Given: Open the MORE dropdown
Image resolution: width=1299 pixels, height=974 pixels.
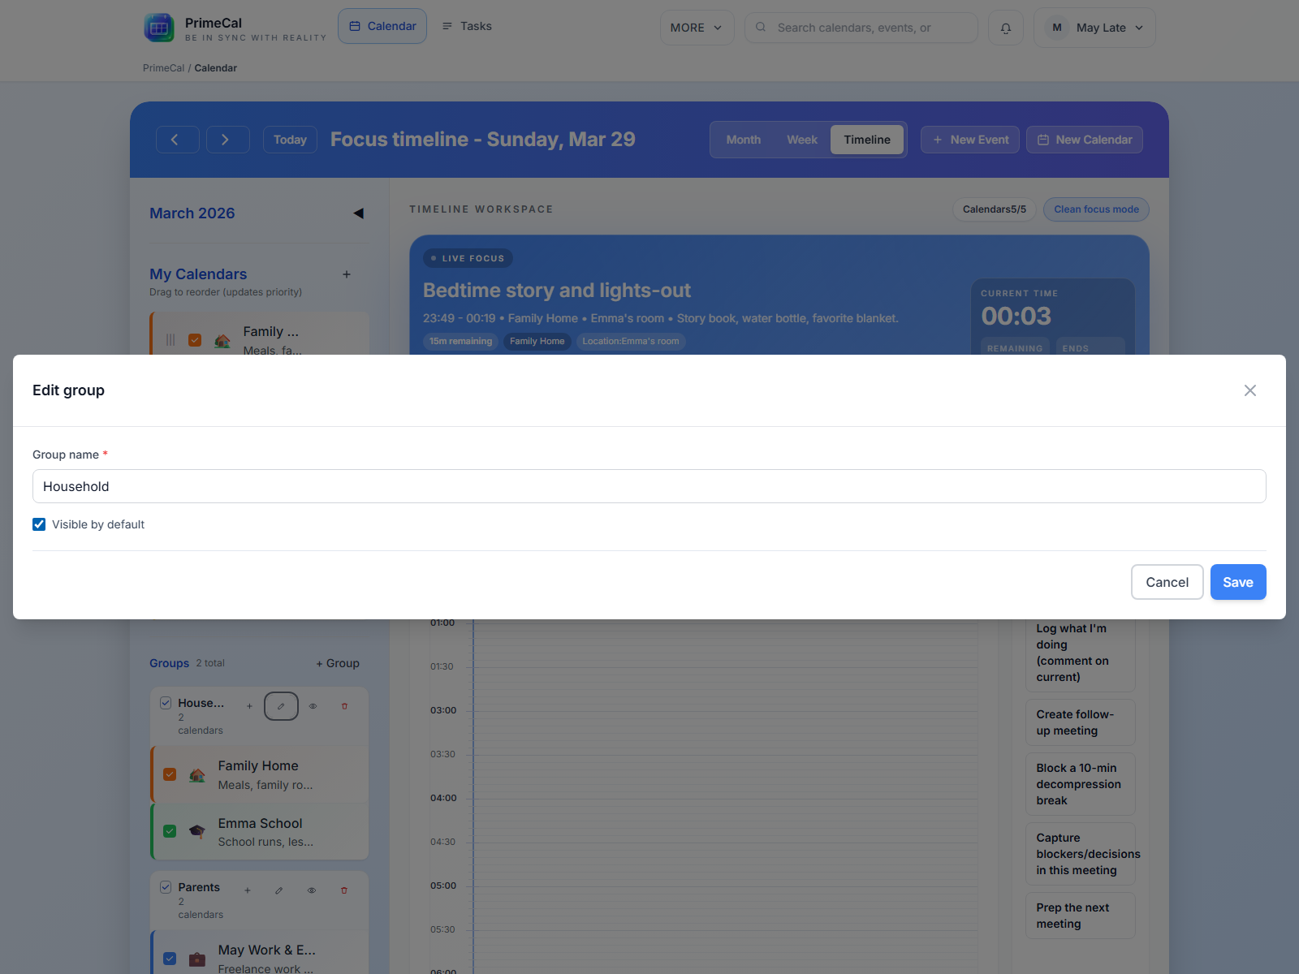Looking at the screenshot, I should click(697, 27).
